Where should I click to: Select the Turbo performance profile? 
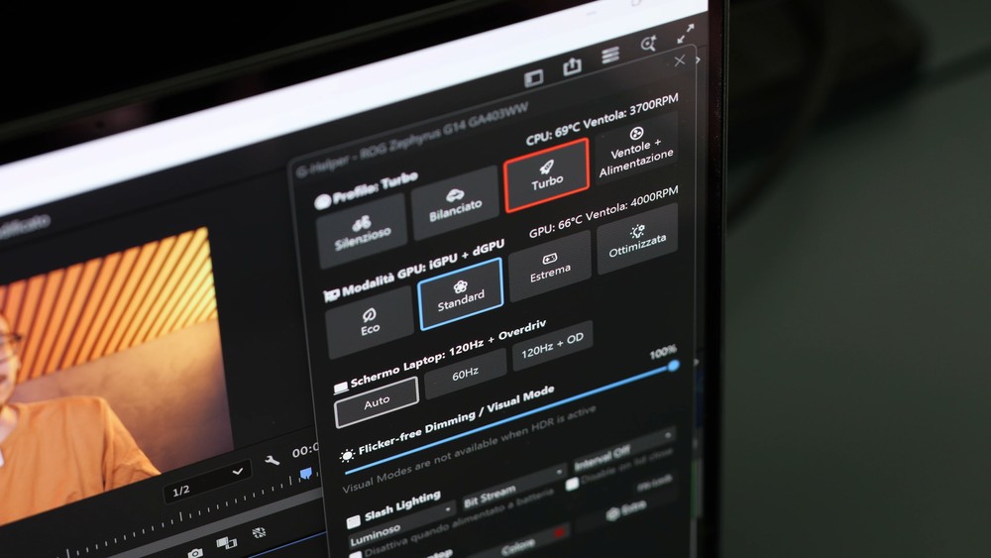tap(546, 173)
